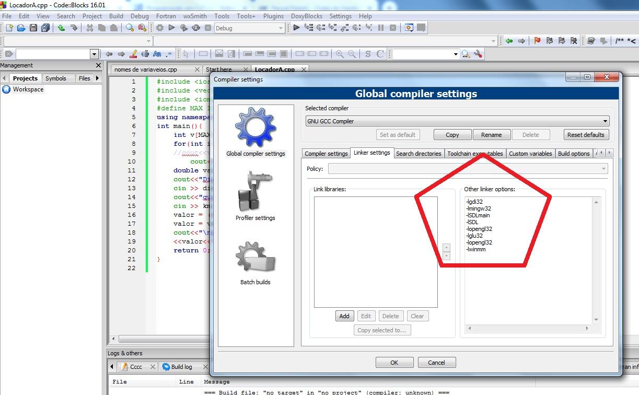The height and width of the screenshot is (395, 639).
Task: Toggle match case 'Aa' icon
Action: pos(157,54)
